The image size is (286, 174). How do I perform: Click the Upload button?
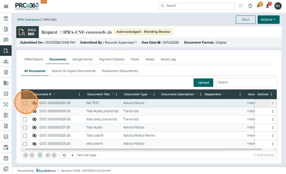pyautogui.click(x=203, y=82)
